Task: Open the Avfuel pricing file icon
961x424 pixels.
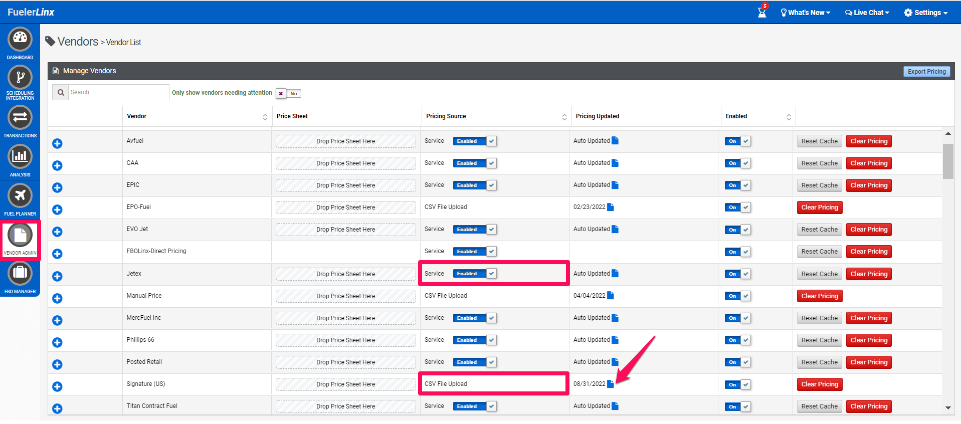Action: coord(615,141)
